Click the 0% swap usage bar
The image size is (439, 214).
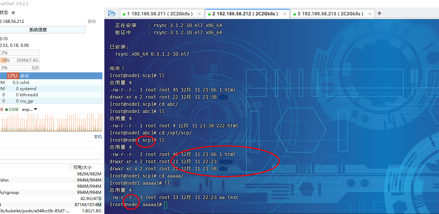point(20,68)
